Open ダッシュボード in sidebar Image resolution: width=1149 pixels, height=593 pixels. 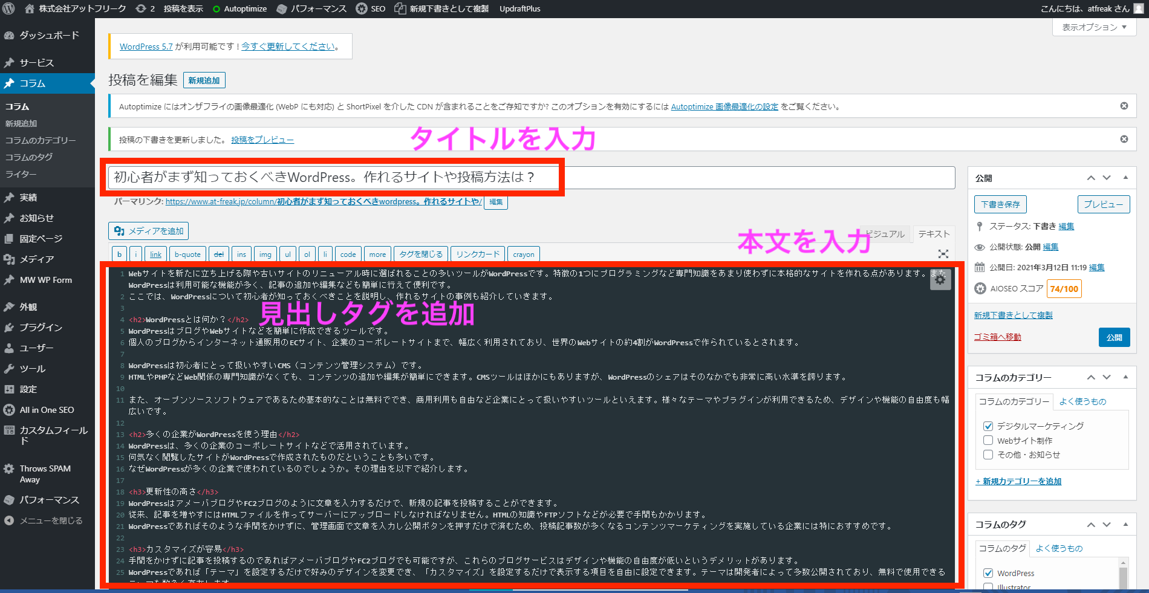[x=47, y=36]
